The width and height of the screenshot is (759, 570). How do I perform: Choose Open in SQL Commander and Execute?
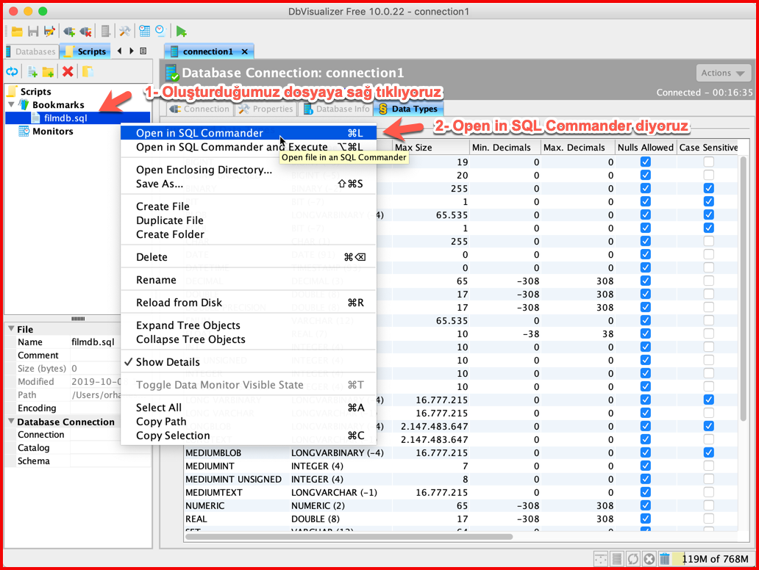pyautogui.click(x=248, y=147)
